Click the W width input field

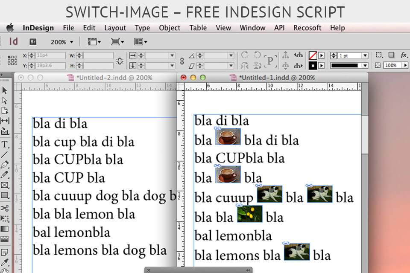(99, 55)
